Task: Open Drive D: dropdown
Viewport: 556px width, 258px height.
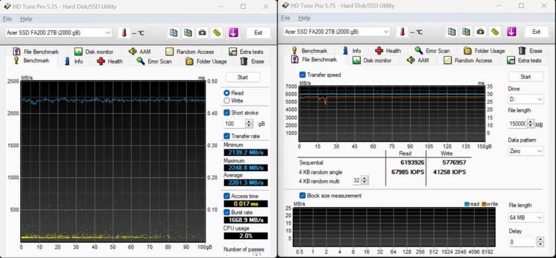Action: click(x=526, y=99)
